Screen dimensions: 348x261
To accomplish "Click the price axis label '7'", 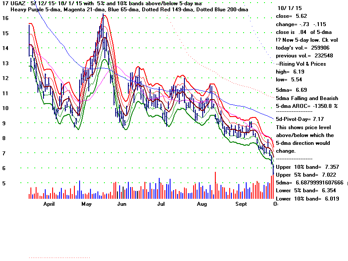I will 4,154.
